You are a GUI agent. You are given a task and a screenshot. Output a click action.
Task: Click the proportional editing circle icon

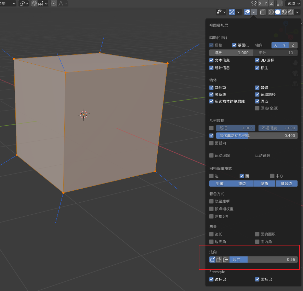(54, 3)
